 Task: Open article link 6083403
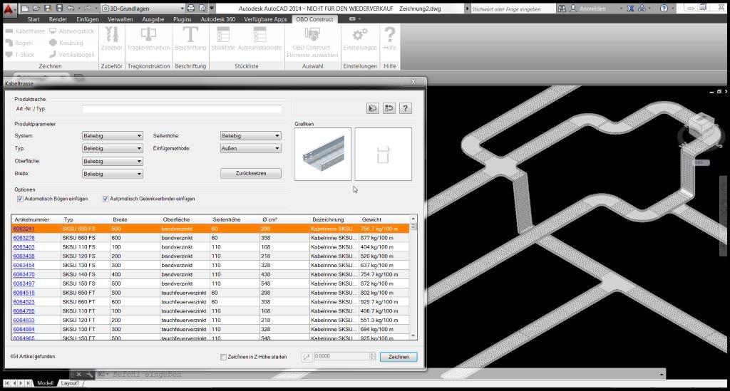pos(24,247)
